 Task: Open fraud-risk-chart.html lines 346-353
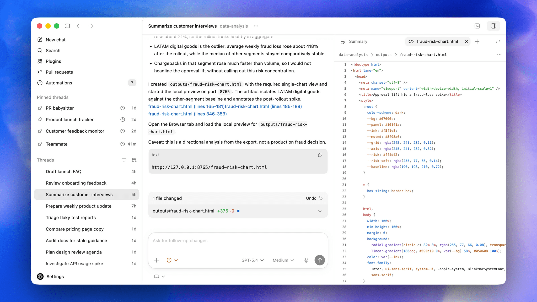[x=187, y=114]
